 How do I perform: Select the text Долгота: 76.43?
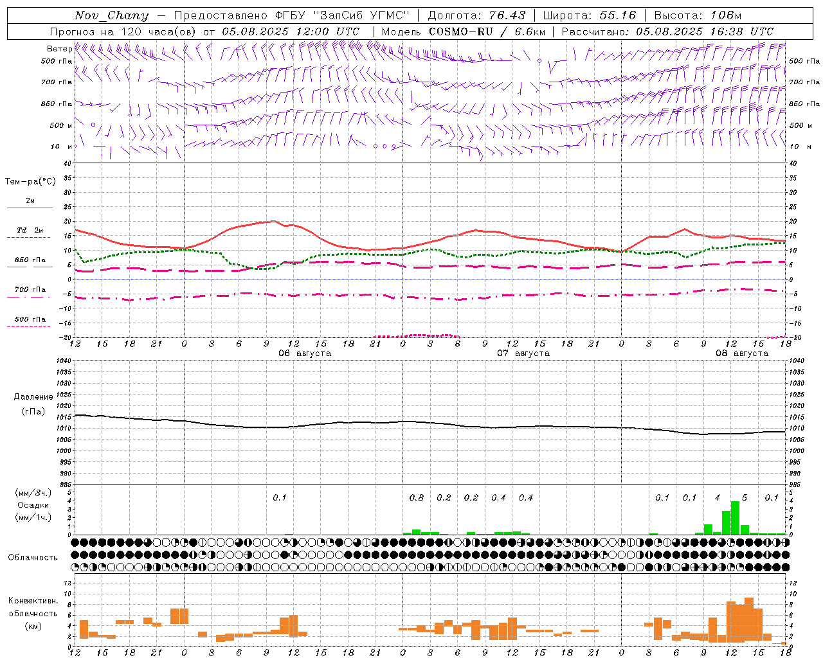coord(476,15)
